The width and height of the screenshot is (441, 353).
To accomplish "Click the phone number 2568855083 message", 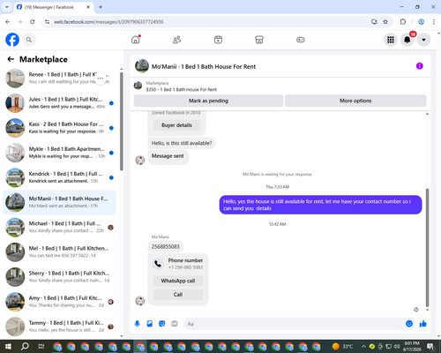I will click(x=166, y=246).
